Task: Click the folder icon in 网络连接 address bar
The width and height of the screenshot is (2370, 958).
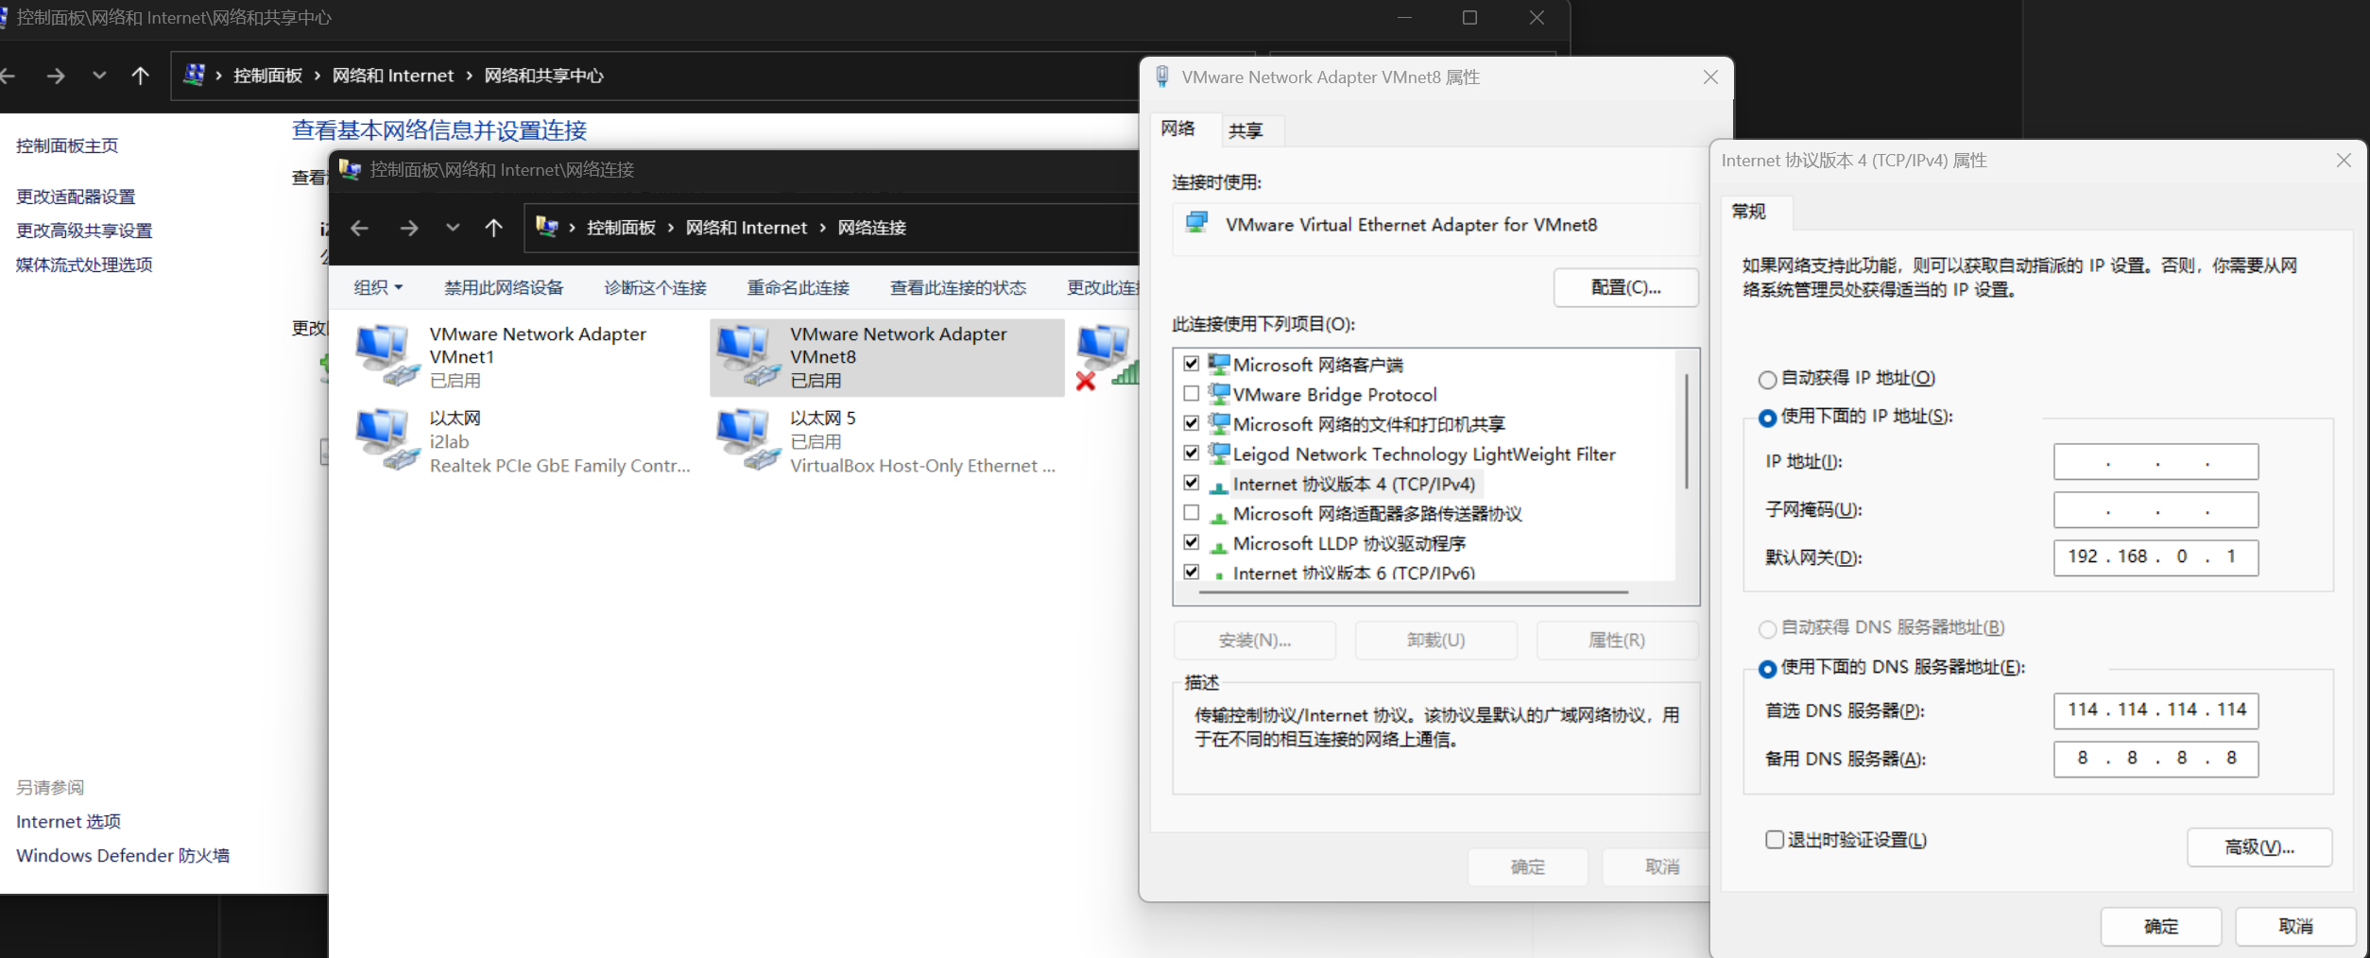Action: 546,227
